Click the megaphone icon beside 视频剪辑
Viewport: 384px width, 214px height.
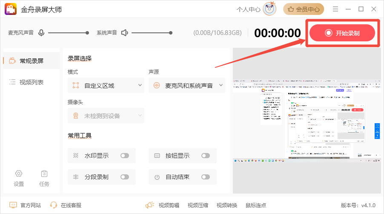[149, 205]
